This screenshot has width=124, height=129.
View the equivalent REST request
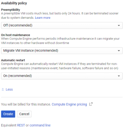click(x=21, y=125)
